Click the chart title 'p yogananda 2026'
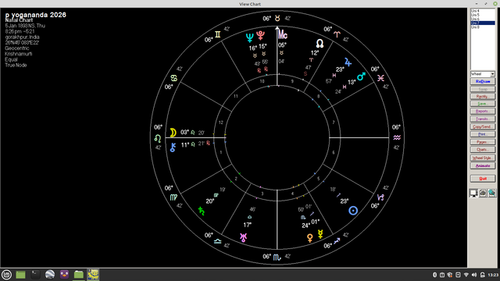This screenshot has height=281, width=500. pyautogui.click(x=36, y=15)
